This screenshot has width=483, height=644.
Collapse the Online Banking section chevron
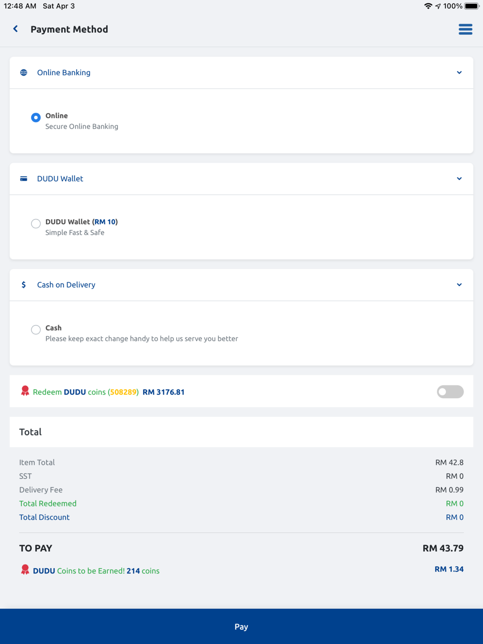459,72
